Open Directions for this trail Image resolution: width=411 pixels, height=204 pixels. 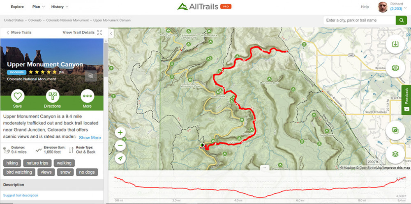pyautogui.click(x=53, y=96)
